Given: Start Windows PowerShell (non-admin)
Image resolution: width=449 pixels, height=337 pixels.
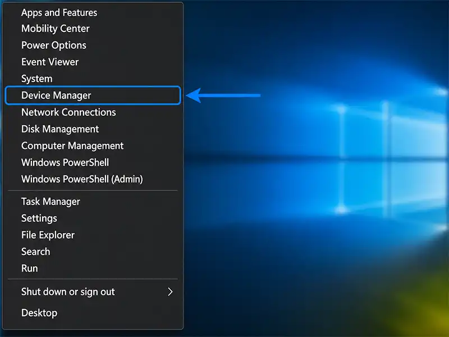Looking at the screenshot, I should pyautogui.click(x=93, y=162).
